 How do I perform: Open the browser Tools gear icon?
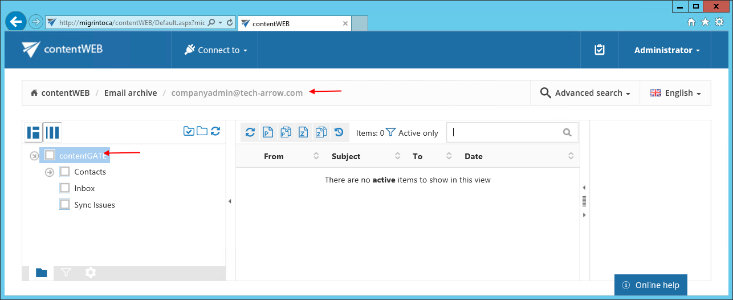[719, 22]
